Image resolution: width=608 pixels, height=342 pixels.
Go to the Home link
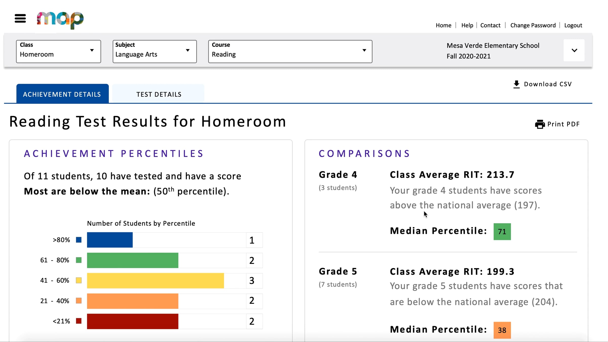coord(443,25)
